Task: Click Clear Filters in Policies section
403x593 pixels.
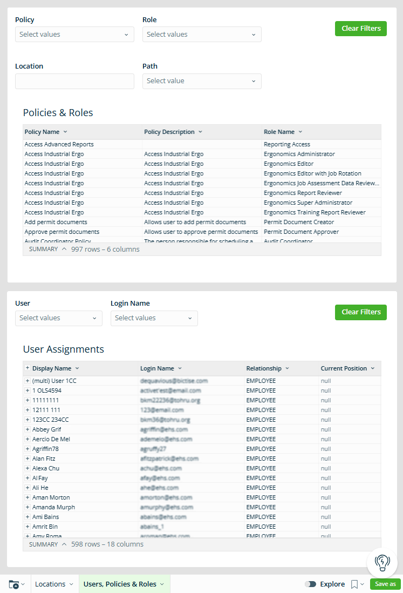Action: pos(361,29)
